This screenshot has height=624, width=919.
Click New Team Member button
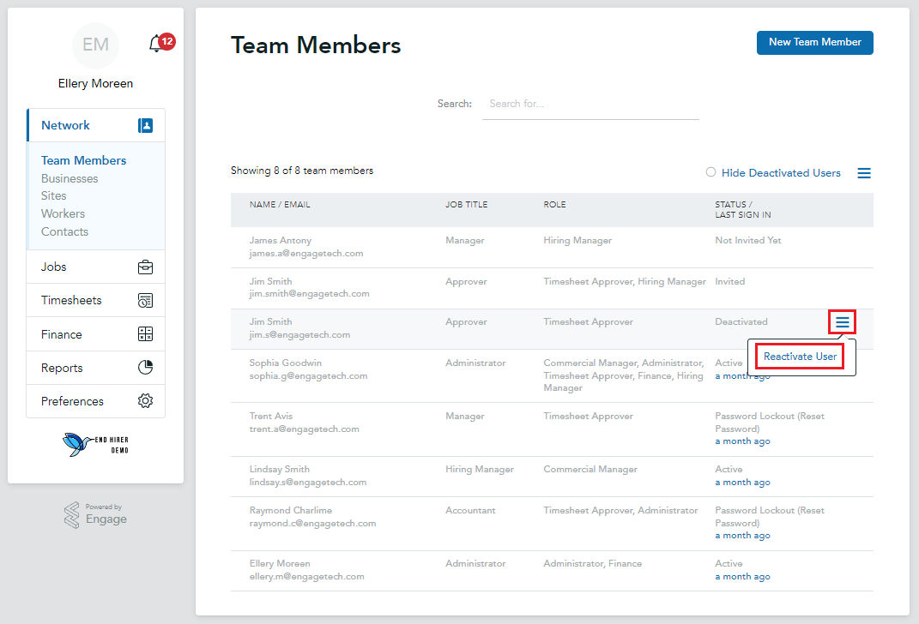tap(814, 43)
